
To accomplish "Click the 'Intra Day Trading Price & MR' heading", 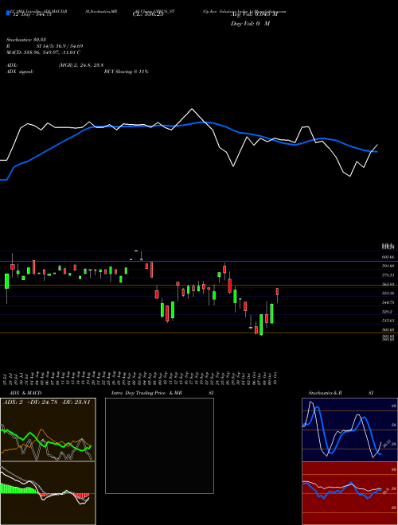I will (x=146, y=393).
